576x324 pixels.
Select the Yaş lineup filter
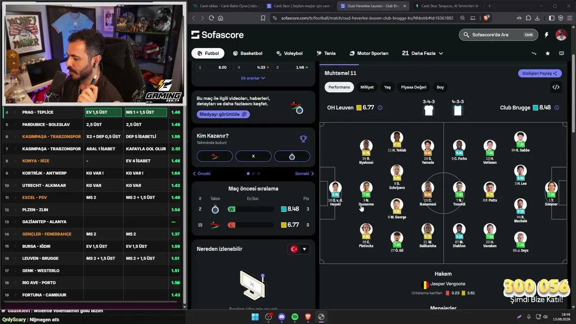tap(387, 87)
